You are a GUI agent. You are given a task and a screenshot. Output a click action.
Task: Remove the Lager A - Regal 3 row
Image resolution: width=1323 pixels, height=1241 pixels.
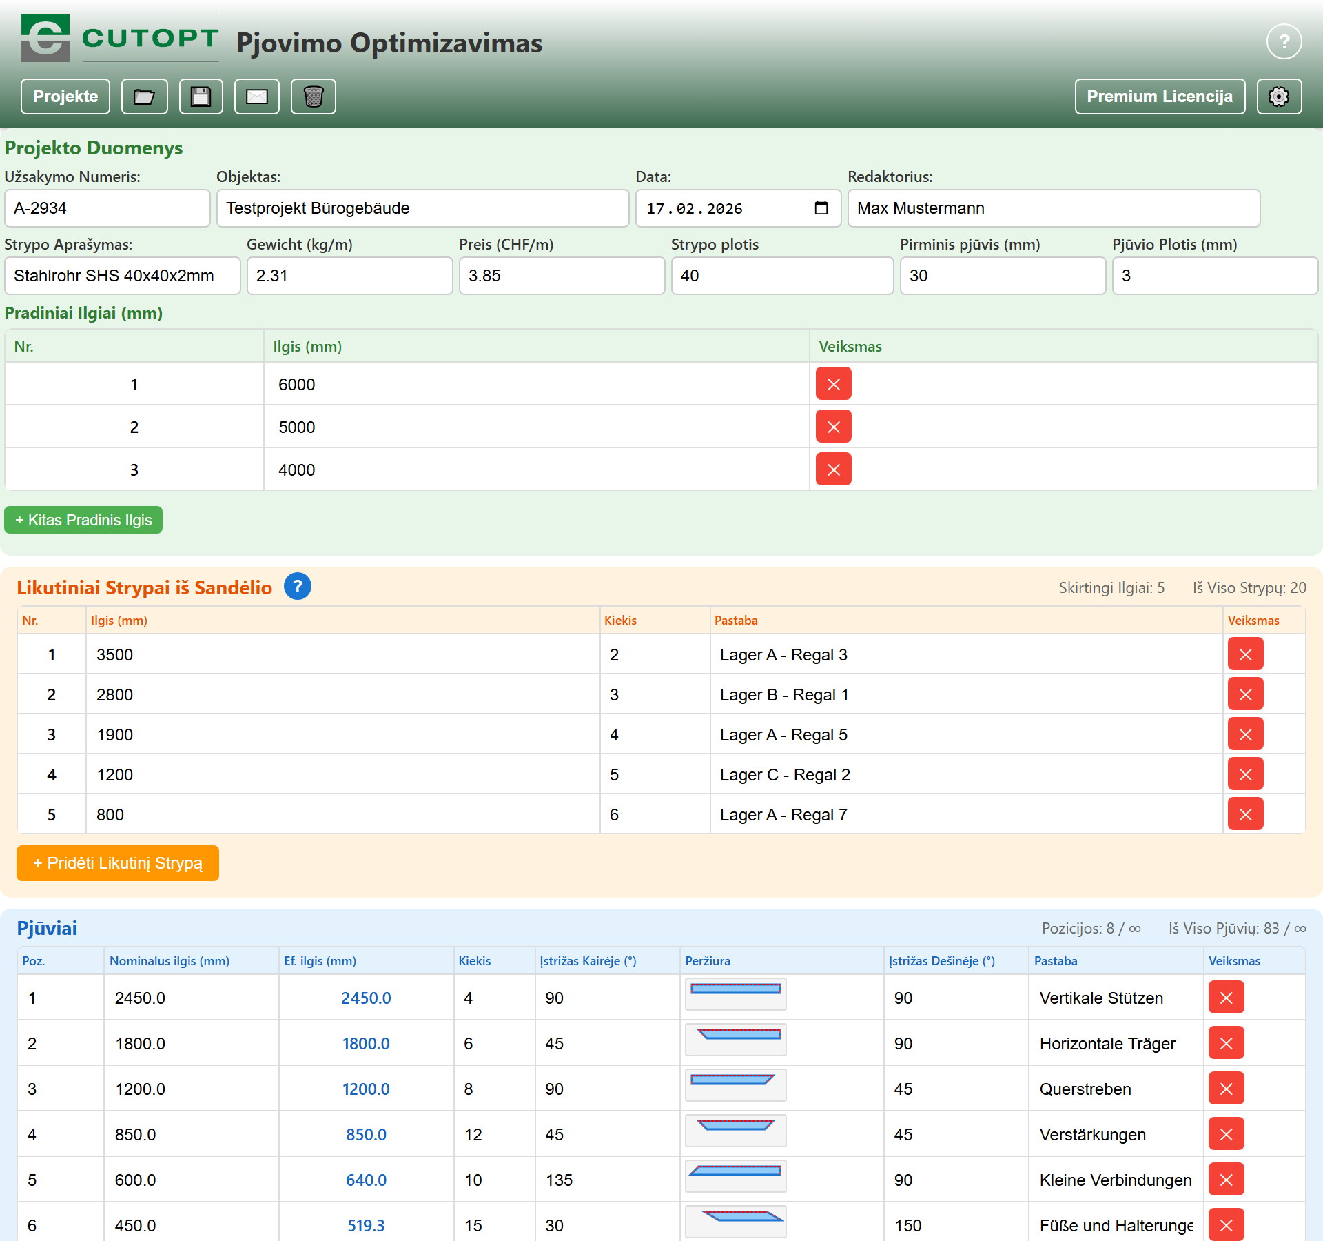pyautogui.click(x=1245, y=654)
